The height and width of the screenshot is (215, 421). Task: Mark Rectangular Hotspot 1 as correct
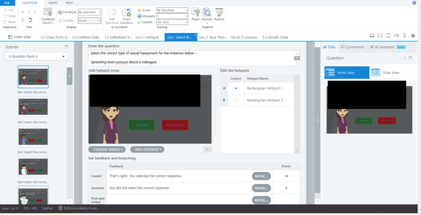pos(236,88)
